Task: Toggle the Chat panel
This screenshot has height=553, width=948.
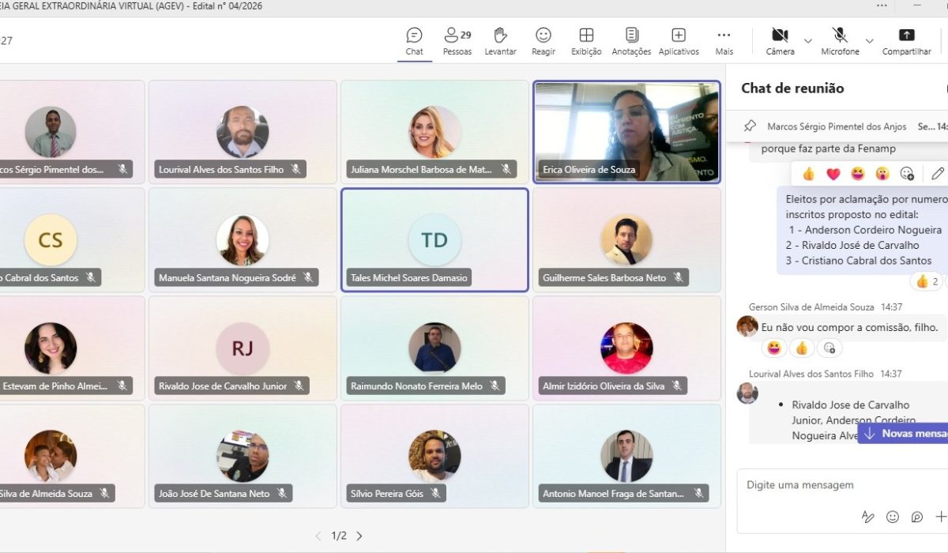Action: pos(414,41)
